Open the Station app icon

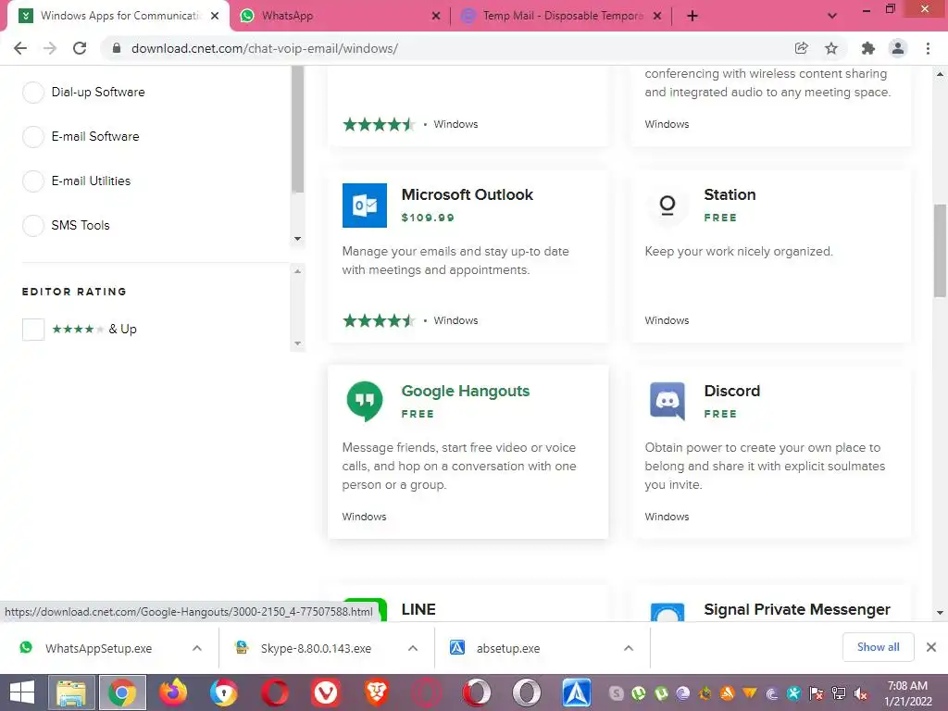667,205
